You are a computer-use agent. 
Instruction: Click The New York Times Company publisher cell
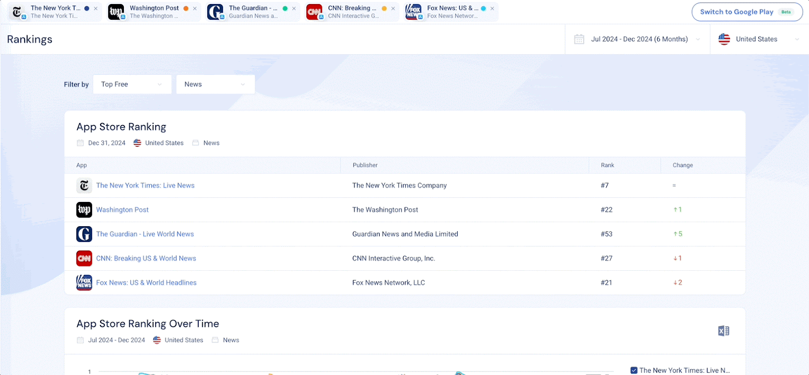point(399,186)
